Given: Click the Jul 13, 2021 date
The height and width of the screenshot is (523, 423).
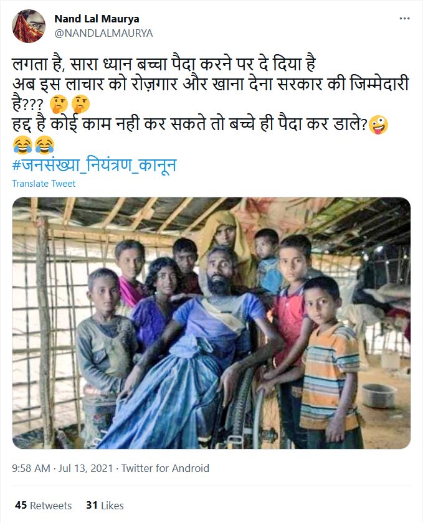Looking at the screenshot, I should [86, 468].
